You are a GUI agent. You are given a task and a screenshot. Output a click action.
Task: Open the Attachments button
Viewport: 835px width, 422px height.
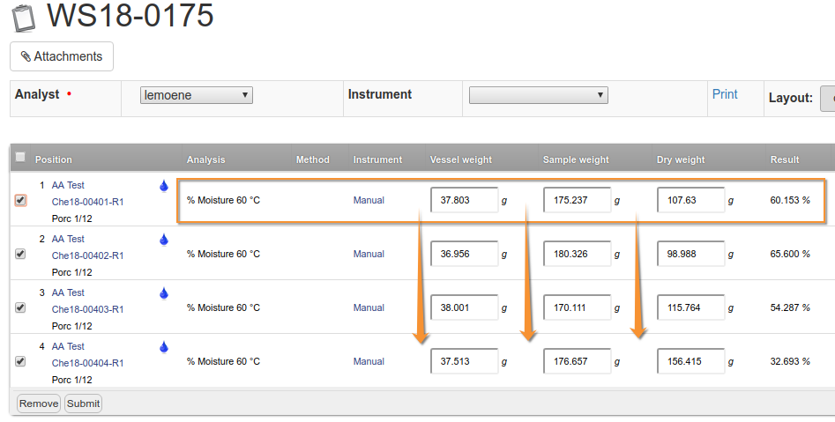click(62, 56)
